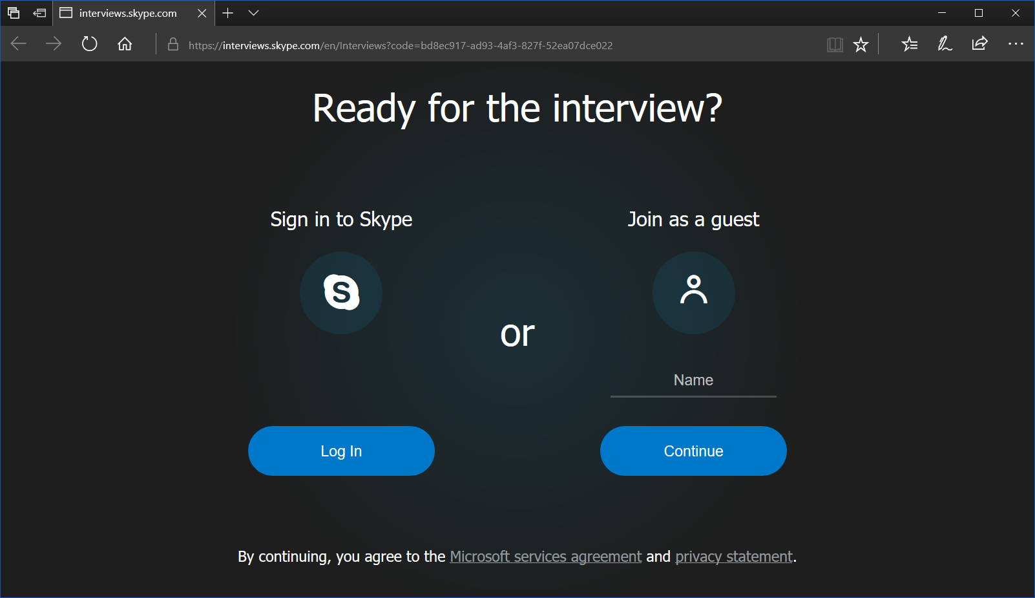Open the Microsoft services agreement link

[545, 556]
